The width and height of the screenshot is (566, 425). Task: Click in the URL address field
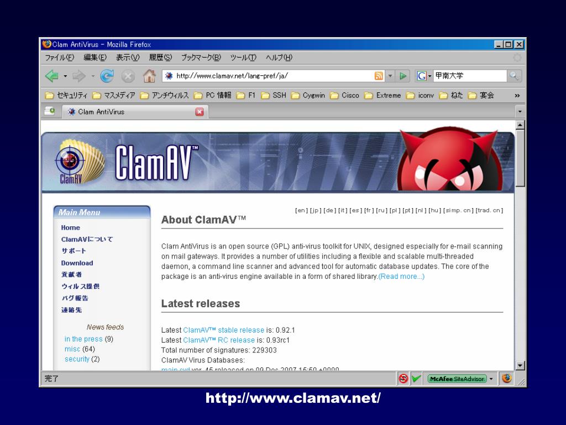(x=274, y=76)
